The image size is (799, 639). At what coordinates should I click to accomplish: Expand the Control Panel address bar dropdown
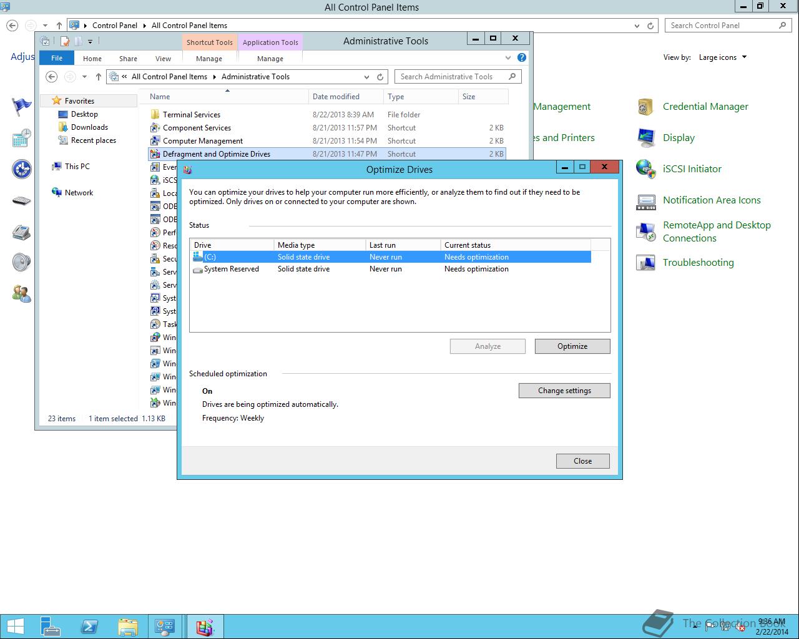pyautogui.click(x=637, y=26)
